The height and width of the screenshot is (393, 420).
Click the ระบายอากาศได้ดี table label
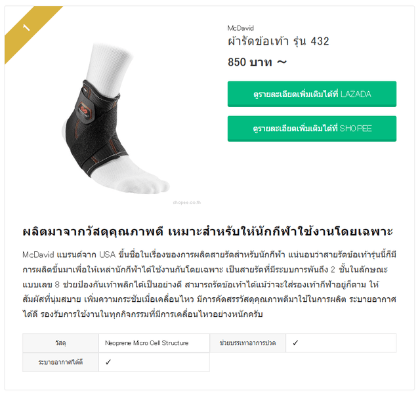60,362
